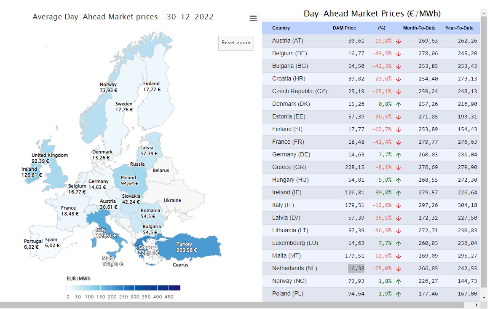Click the red down arrow for Greece
Viewport: 490px width, 309px height.
(x=398, y=167)
